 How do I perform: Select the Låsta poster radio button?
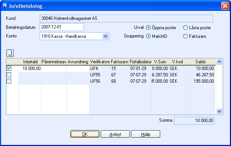(185, 28)
